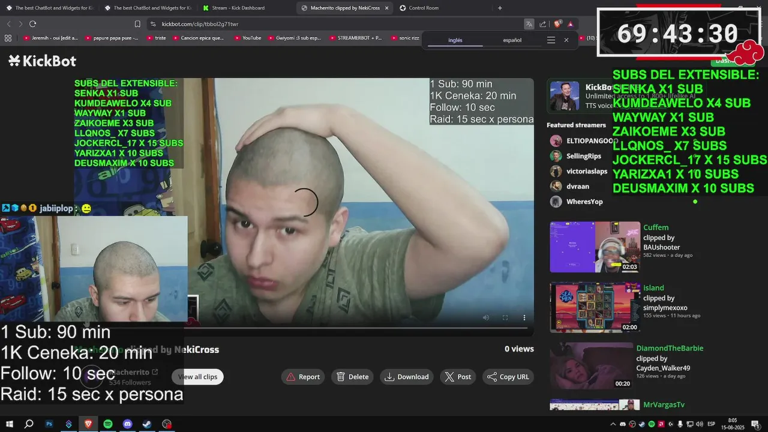Open a new browser tab

500,8
